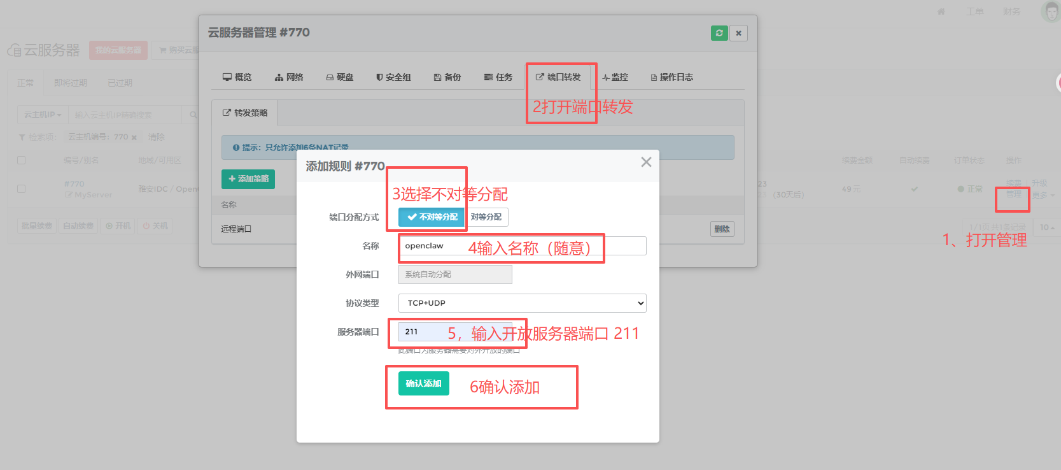Click the 购买云服务器 cart button
This screenshot has width=1061, height=470.
pos(178,50)
